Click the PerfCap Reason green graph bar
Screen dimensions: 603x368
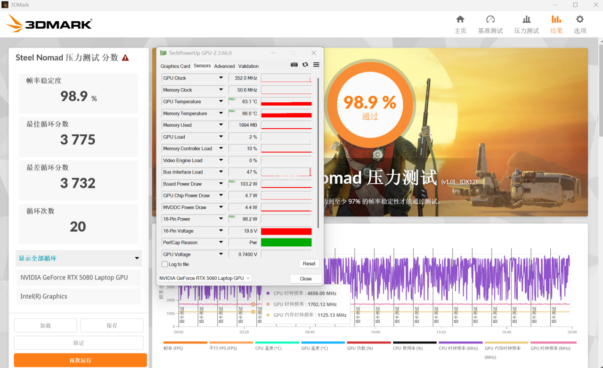point(286,243)
